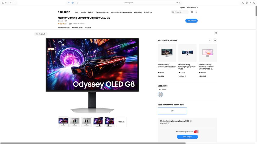Click the top Onde comprar button
This screenshot has height=144, width=257.
191,20
